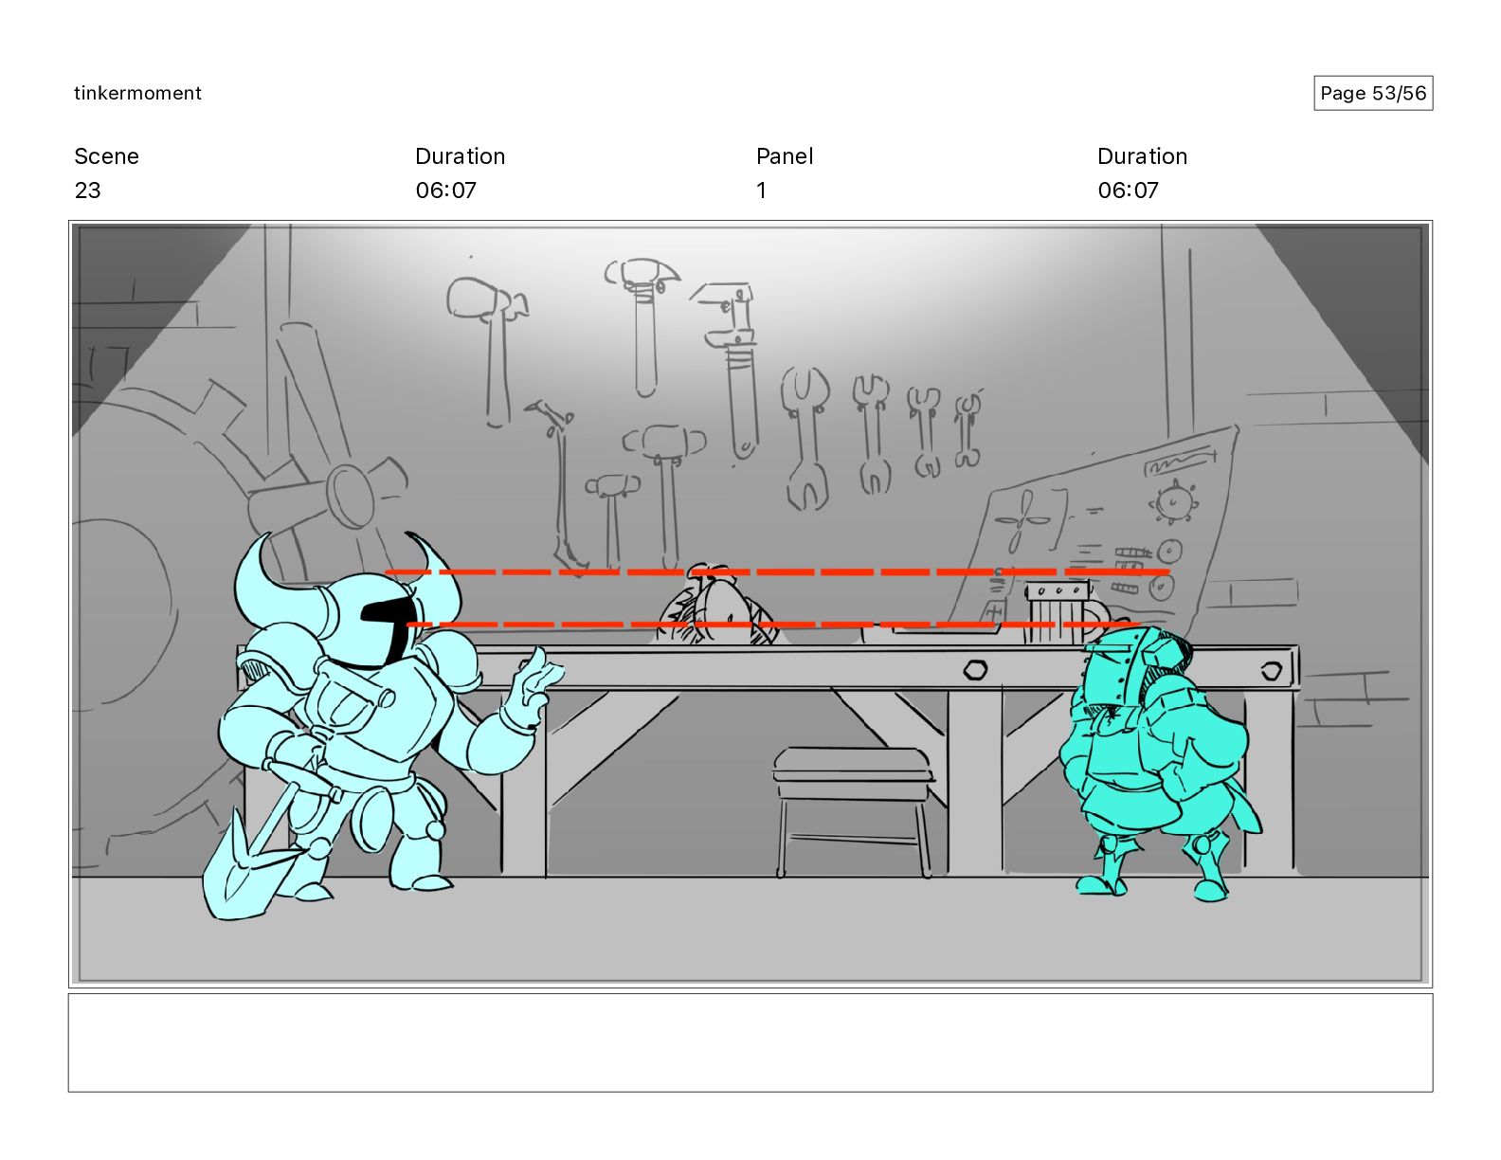
Task: Click the scene number '23'
Action: tap(87, 190)
